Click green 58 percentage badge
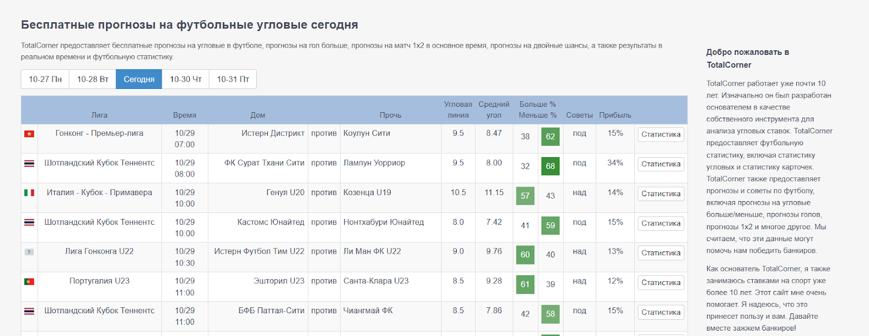Screen dimensions: 869x336 550,314
